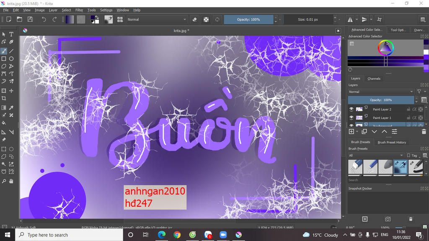Open the File menu
Viewport: 429px width, 241px height.
click(6, 10)
